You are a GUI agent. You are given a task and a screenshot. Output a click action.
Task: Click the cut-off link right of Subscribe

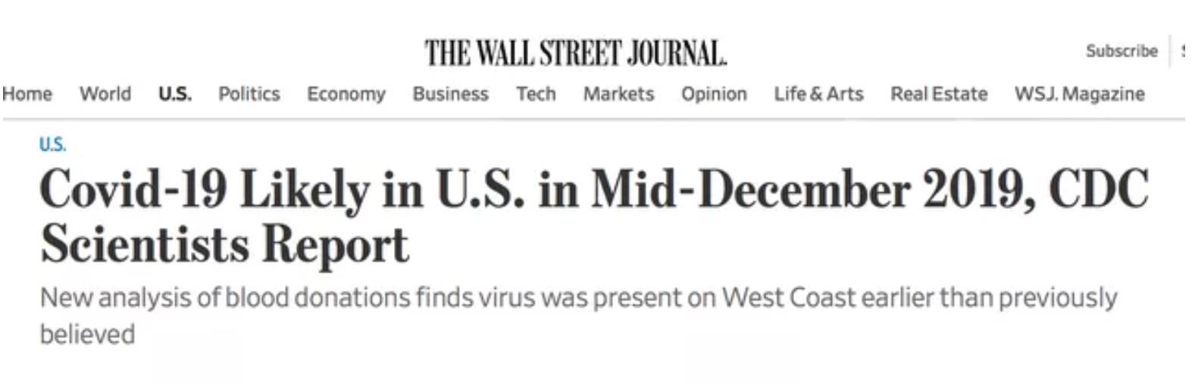[x=1184, y=51]
